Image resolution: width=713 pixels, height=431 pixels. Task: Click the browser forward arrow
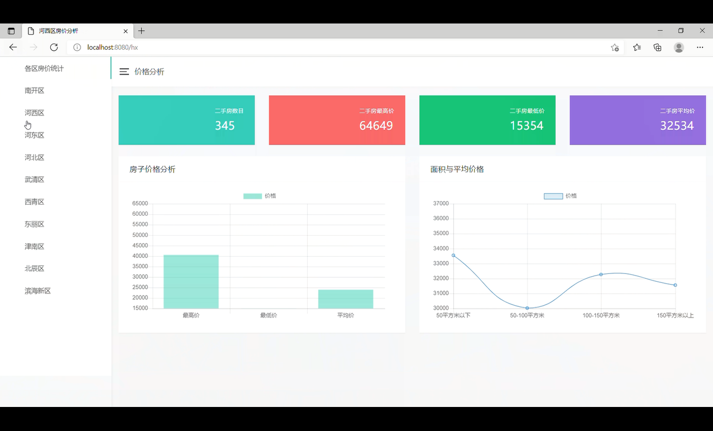34,48
